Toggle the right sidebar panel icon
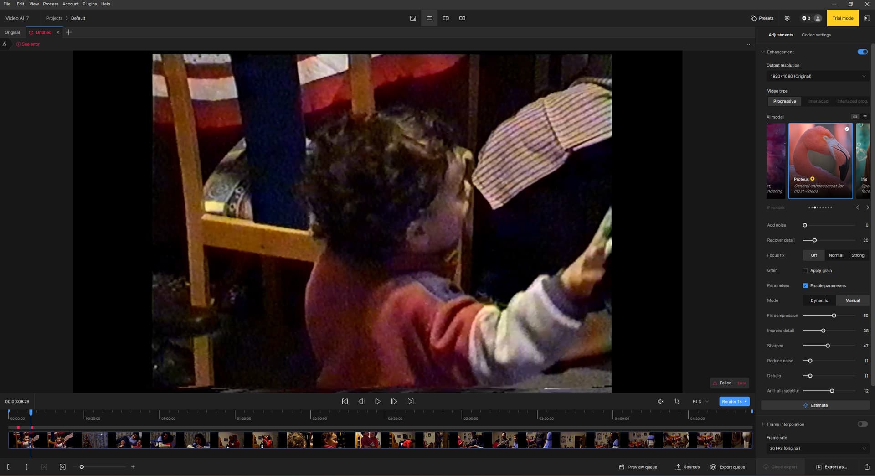Image resolution: width=875 pixels, height=476 pixels. [x=867, y=18]
